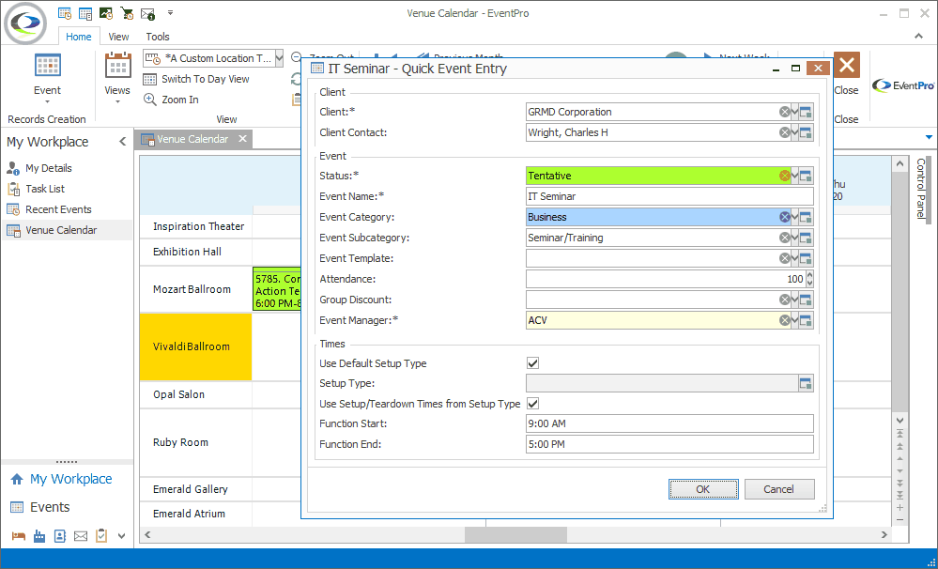The image size is (938, 569).
Task: Open the Customize Quick Access Toolbar arrow
Action: click(x=171, y=12)
